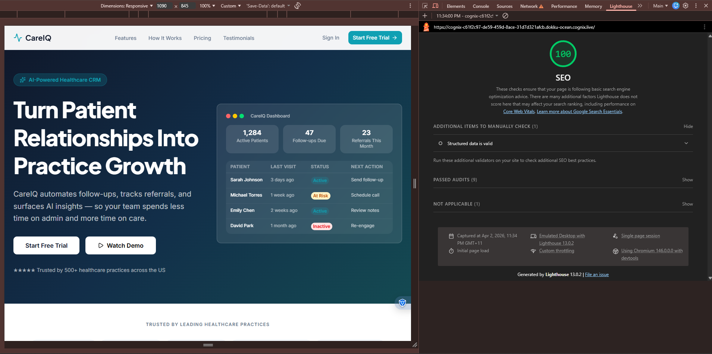Image resolution: width=712 pixels, height=354 pixels.
Task: Open the Dimensions: Responsive dropdown
Action: coord(127,6)
